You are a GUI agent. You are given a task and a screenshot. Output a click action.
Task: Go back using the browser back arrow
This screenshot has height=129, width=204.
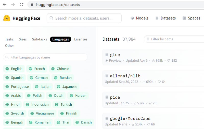point(4,5)
